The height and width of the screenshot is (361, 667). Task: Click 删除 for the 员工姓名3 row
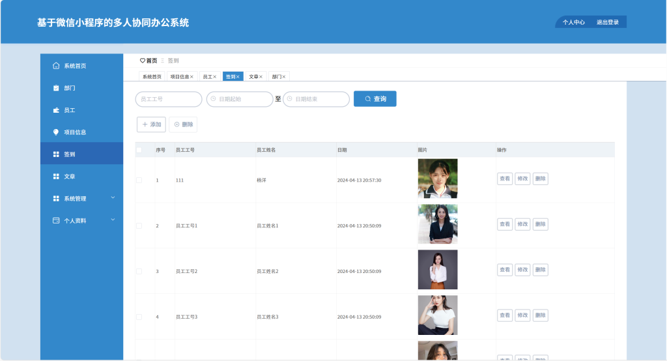pyautogui.click(x=540, y=315)
